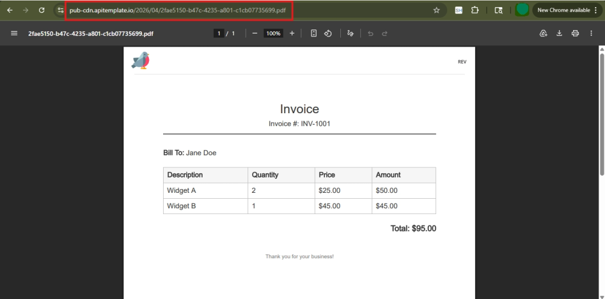Download the invoice PDF file
The height and width of the screenshot is (299, 605).
(559, 34)
